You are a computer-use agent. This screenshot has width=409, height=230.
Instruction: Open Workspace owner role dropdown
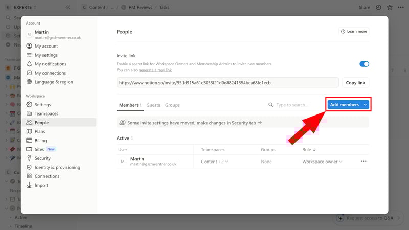pos(322,162)
